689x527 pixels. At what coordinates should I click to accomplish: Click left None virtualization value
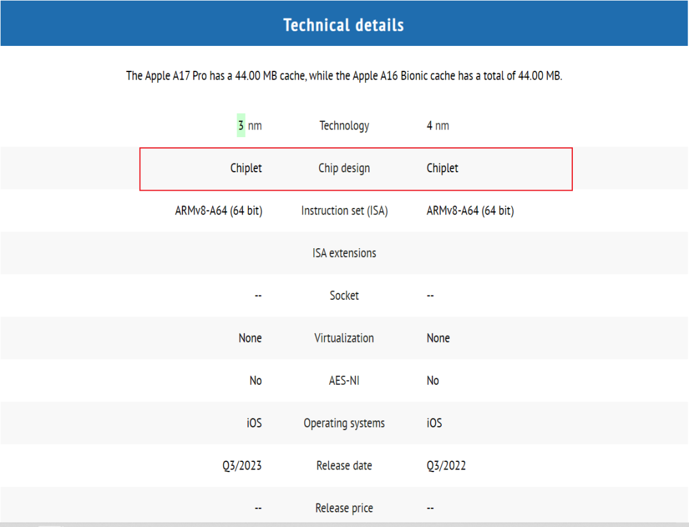tap(250, 338)
